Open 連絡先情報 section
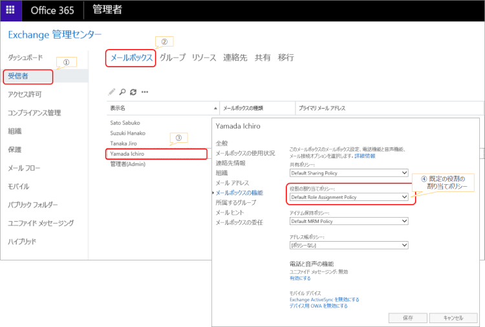 [230, 163]
